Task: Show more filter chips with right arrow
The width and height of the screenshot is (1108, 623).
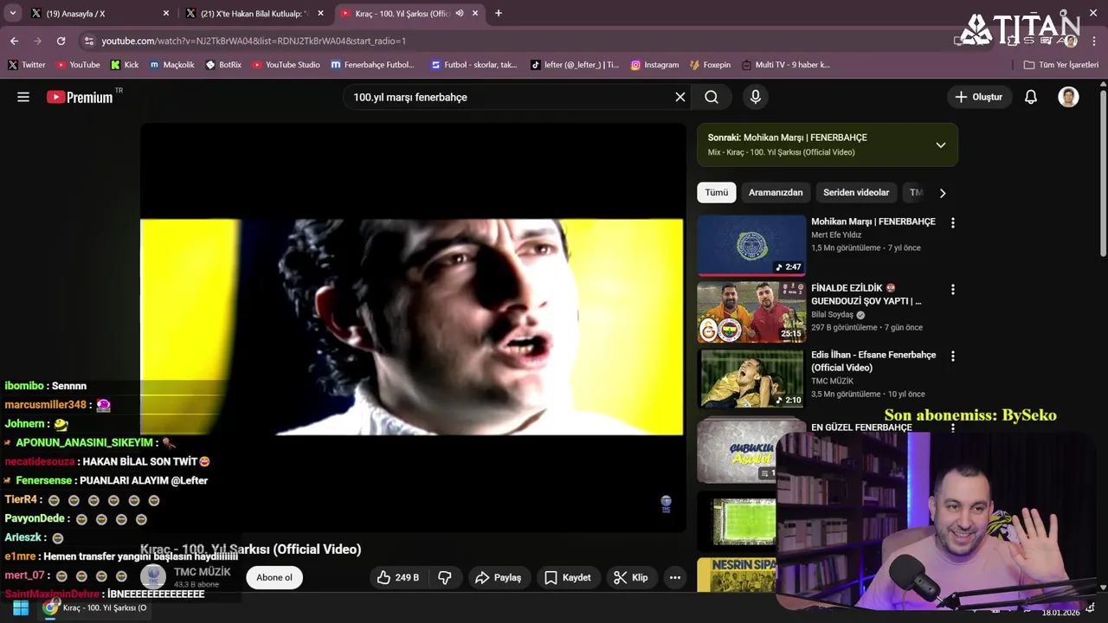Action: coord(943,193)
